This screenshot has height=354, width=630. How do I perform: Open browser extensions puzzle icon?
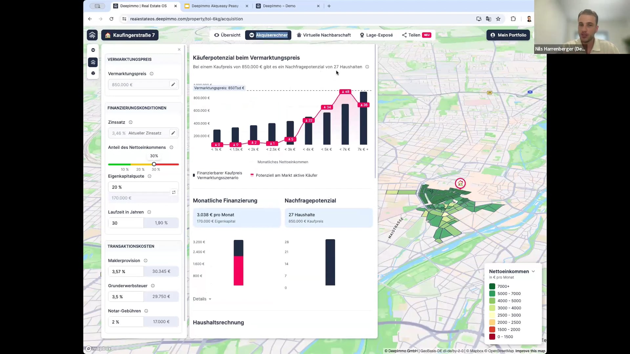click(x=514, y=19)
